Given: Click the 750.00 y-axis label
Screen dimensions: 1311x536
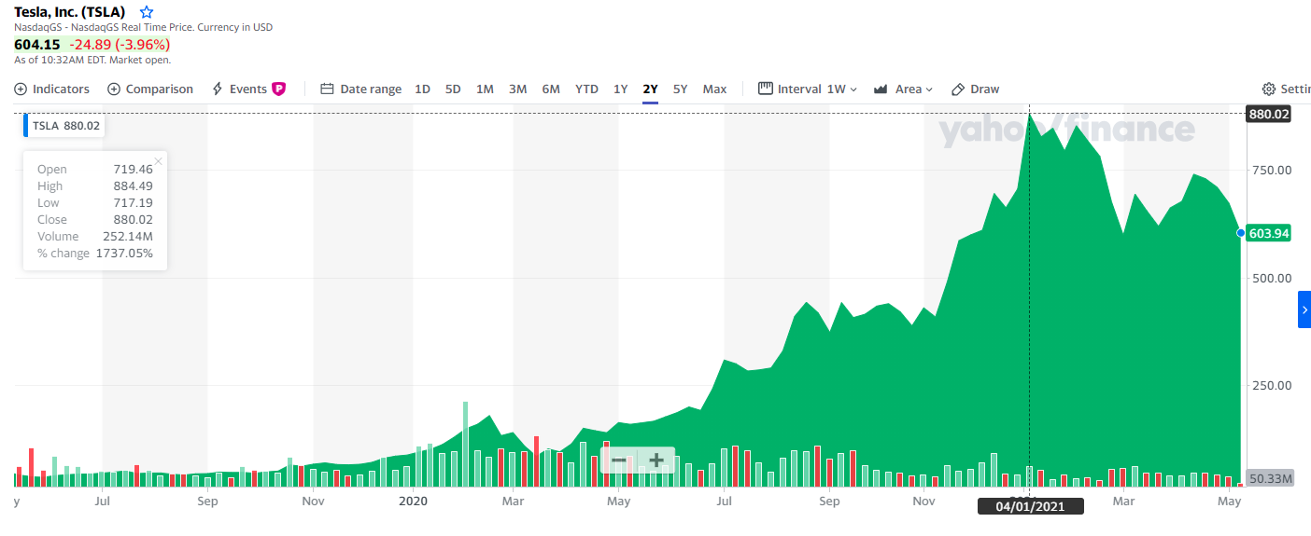Looking at the screenshot, I should 1272,170.
